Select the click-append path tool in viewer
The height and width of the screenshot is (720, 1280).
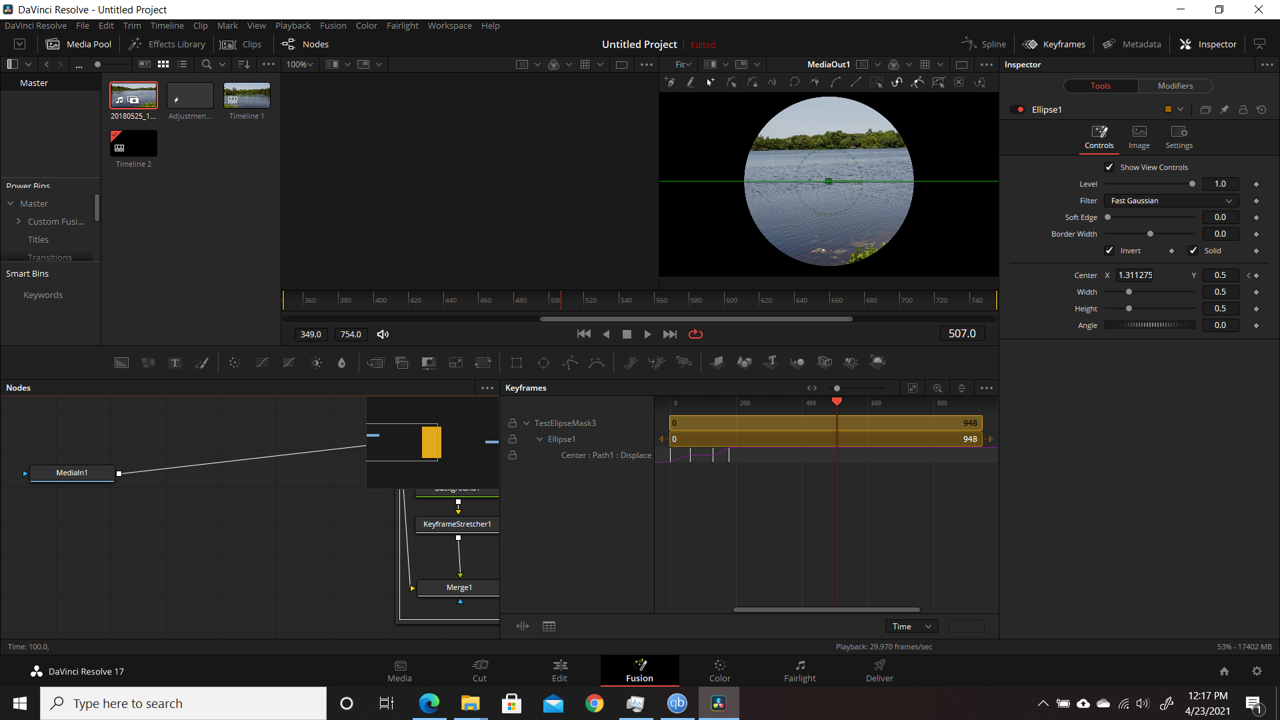670,83
